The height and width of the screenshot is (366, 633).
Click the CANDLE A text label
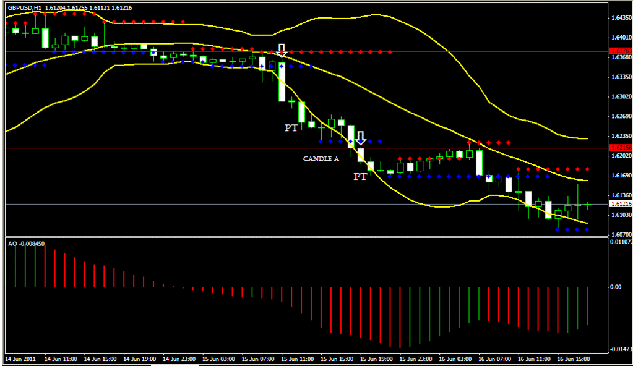coord(321,159)
